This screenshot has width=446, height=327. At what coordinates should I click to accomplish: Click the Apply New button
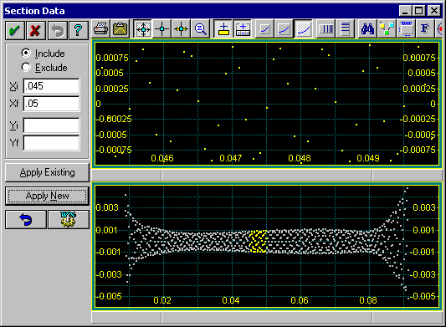click(47, 196)
